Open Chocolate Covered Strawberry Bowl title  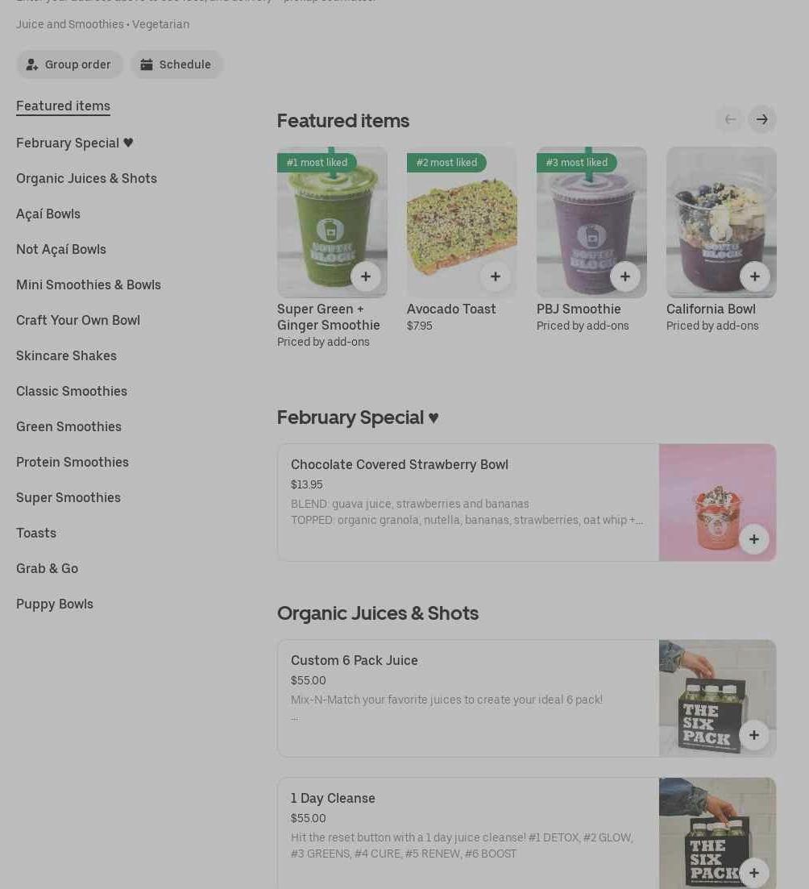pos(399,464)
